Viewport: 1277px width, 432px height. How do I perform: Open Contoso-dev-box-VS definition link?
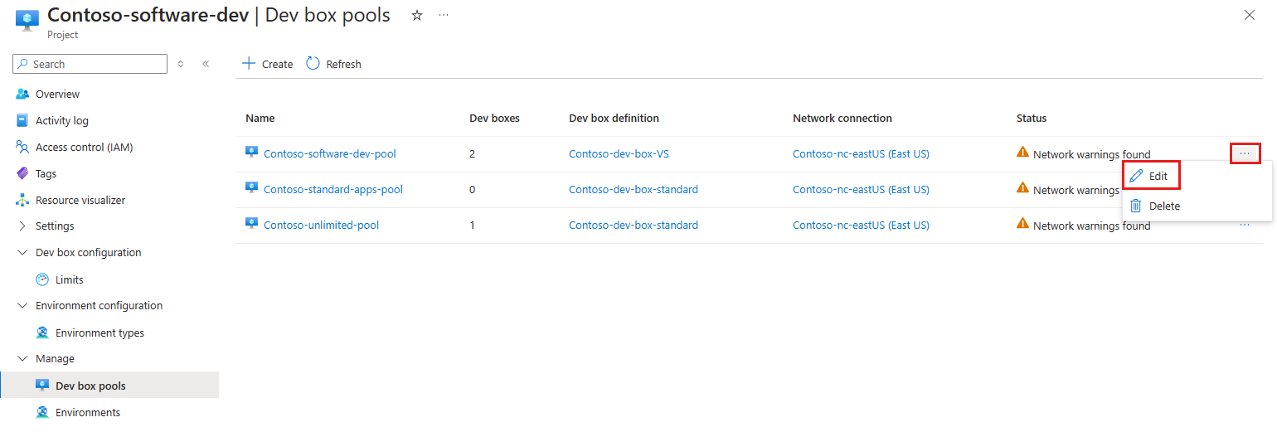pyautogui.click(x=619, y=153)
